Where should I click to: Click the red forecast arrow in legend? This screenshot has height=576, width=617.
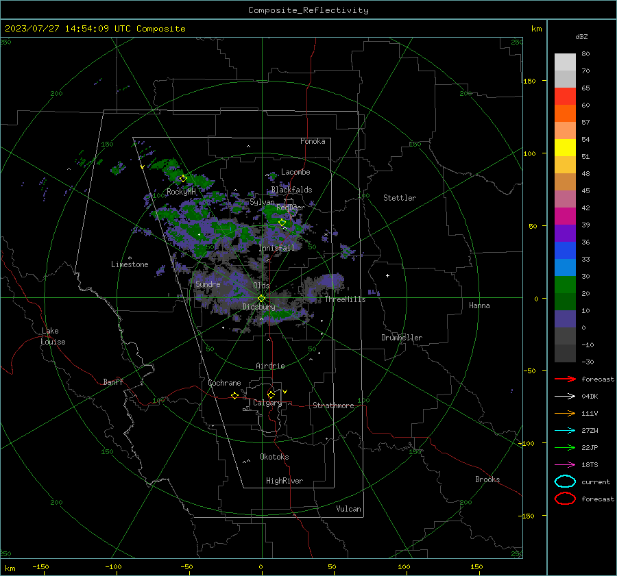coord(565,379)
